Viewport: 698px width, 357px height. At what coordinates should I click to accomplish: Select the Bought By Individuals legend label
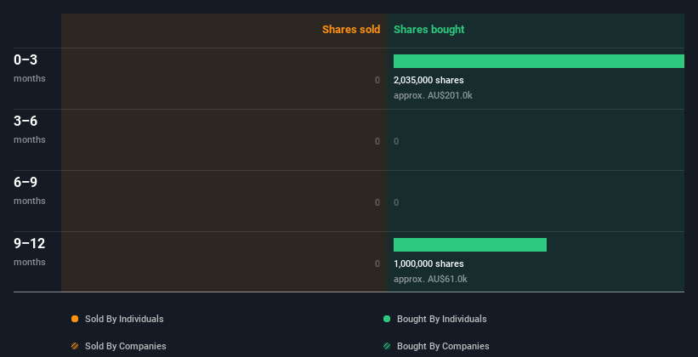[441, 319]
